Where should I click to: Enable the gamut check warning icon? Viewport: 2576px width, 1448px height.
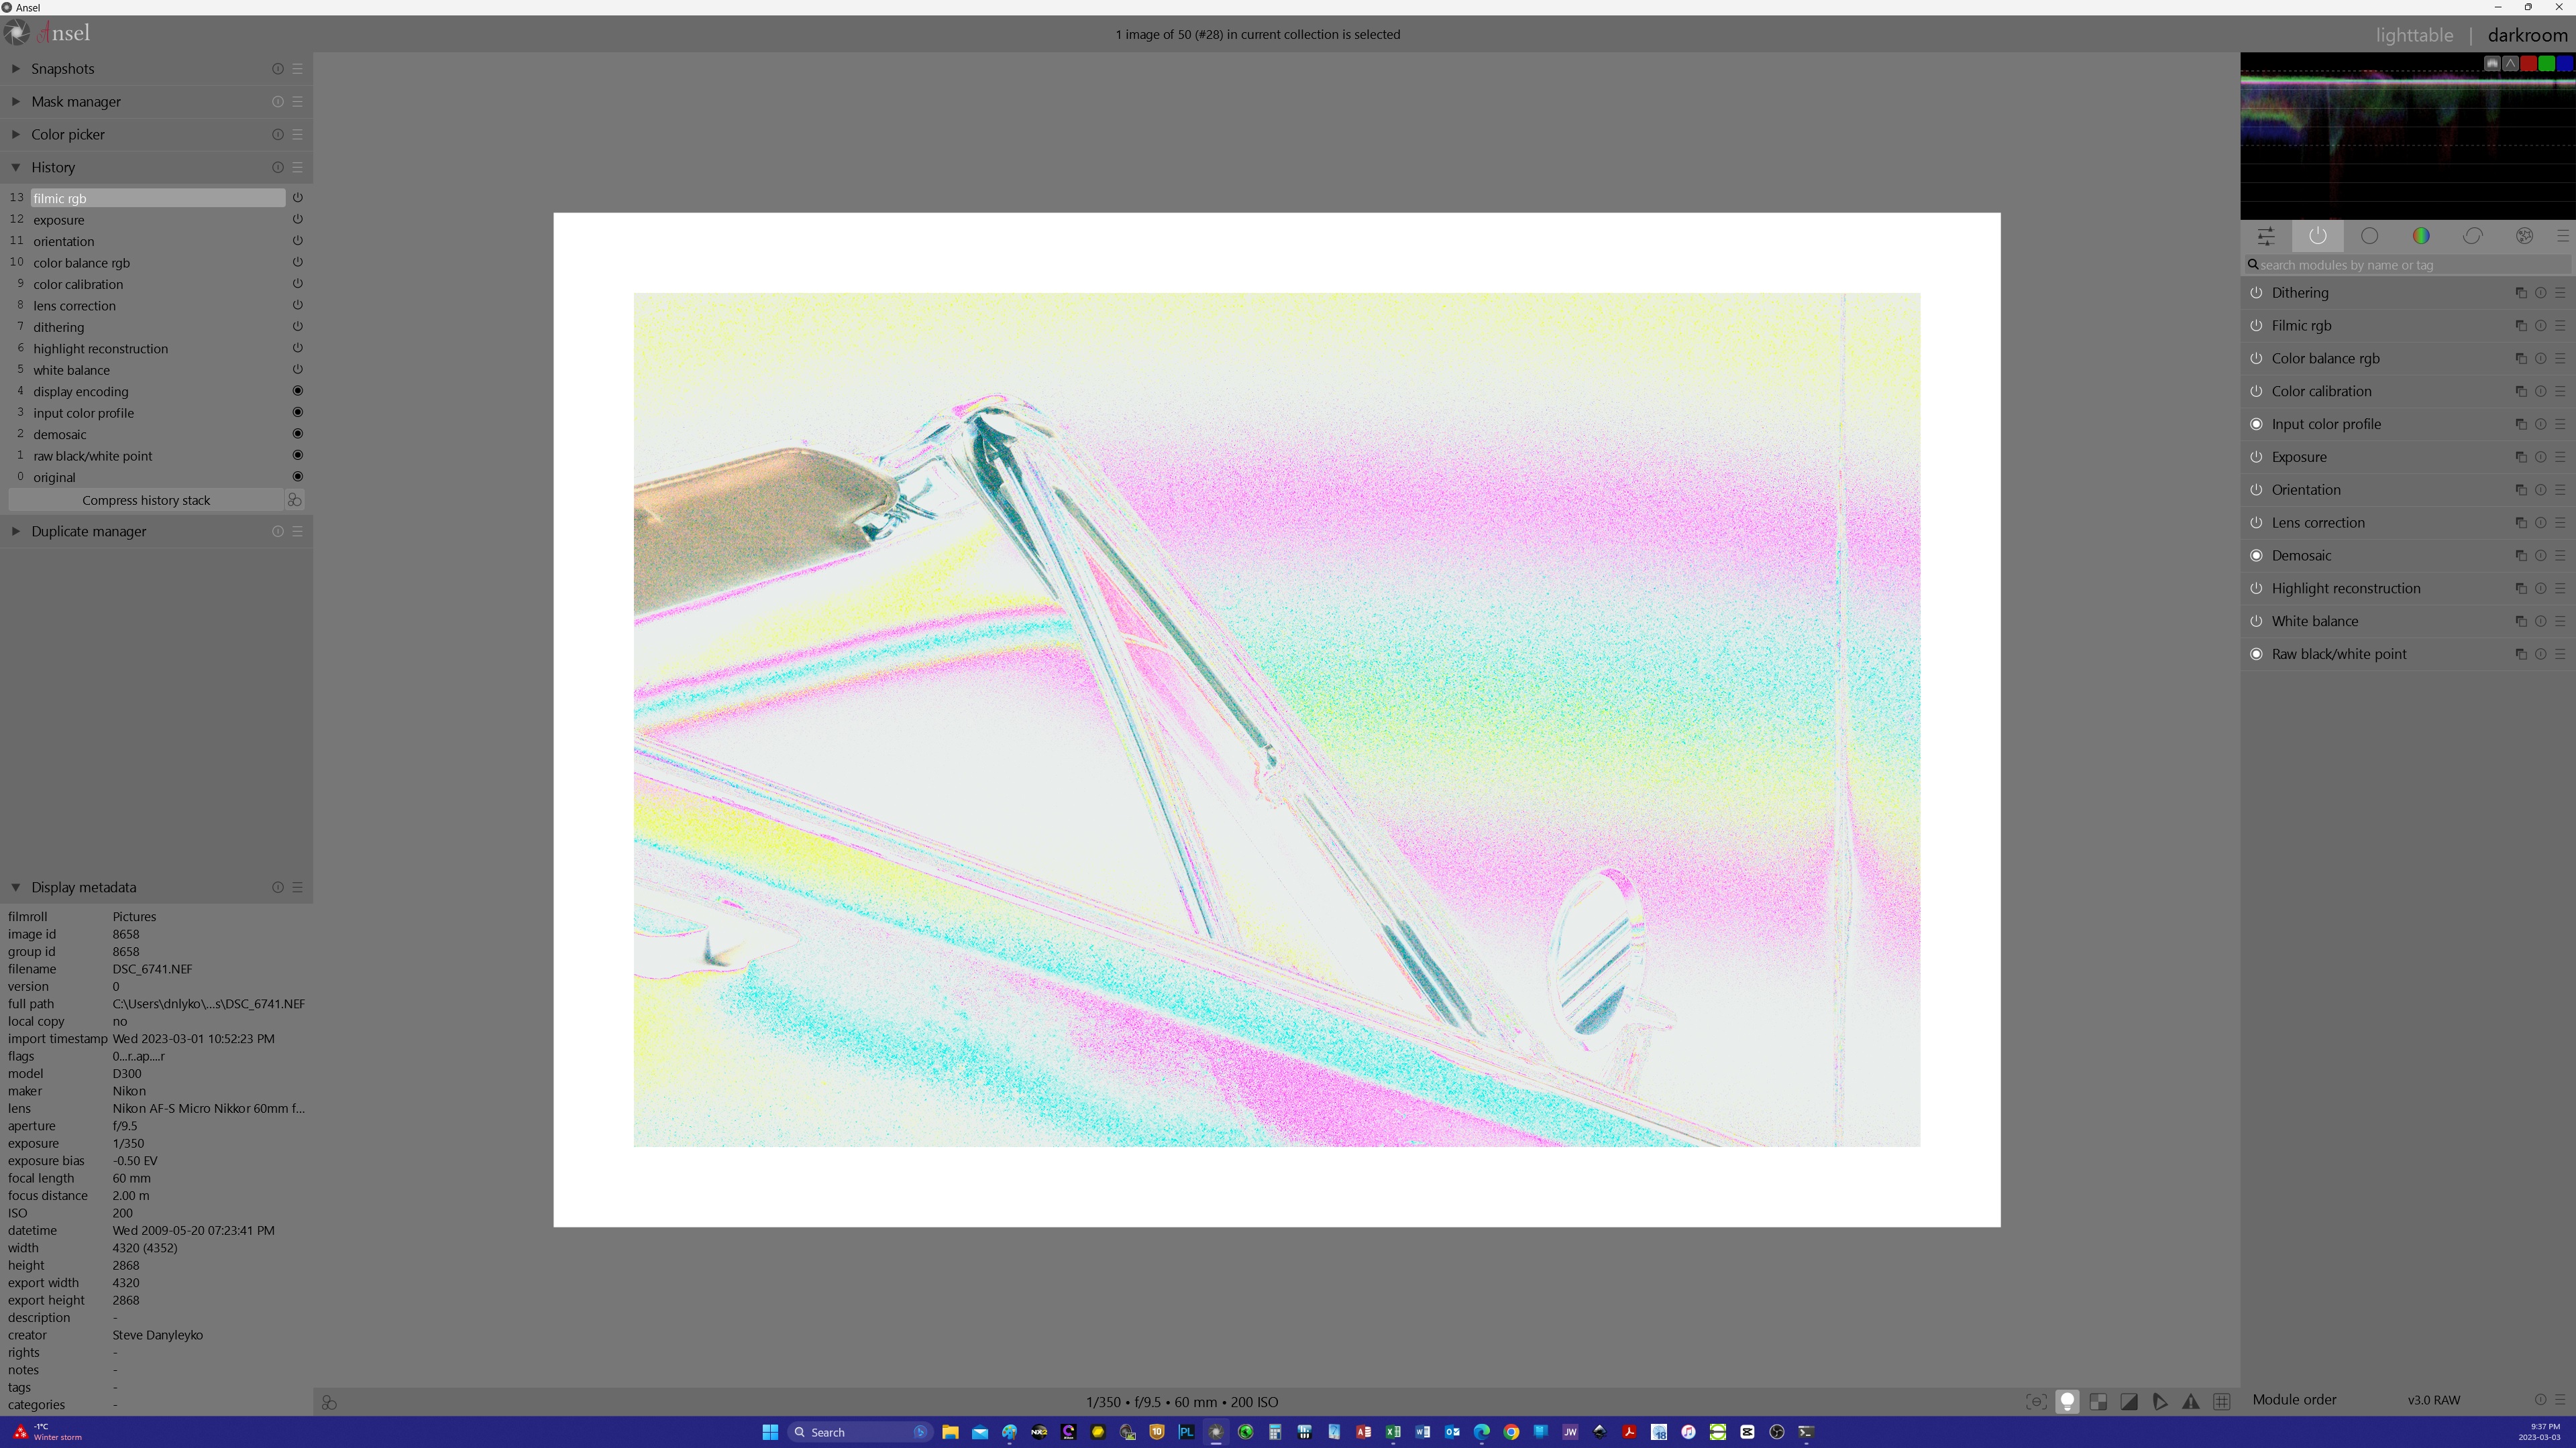tap(2190, 1402)
